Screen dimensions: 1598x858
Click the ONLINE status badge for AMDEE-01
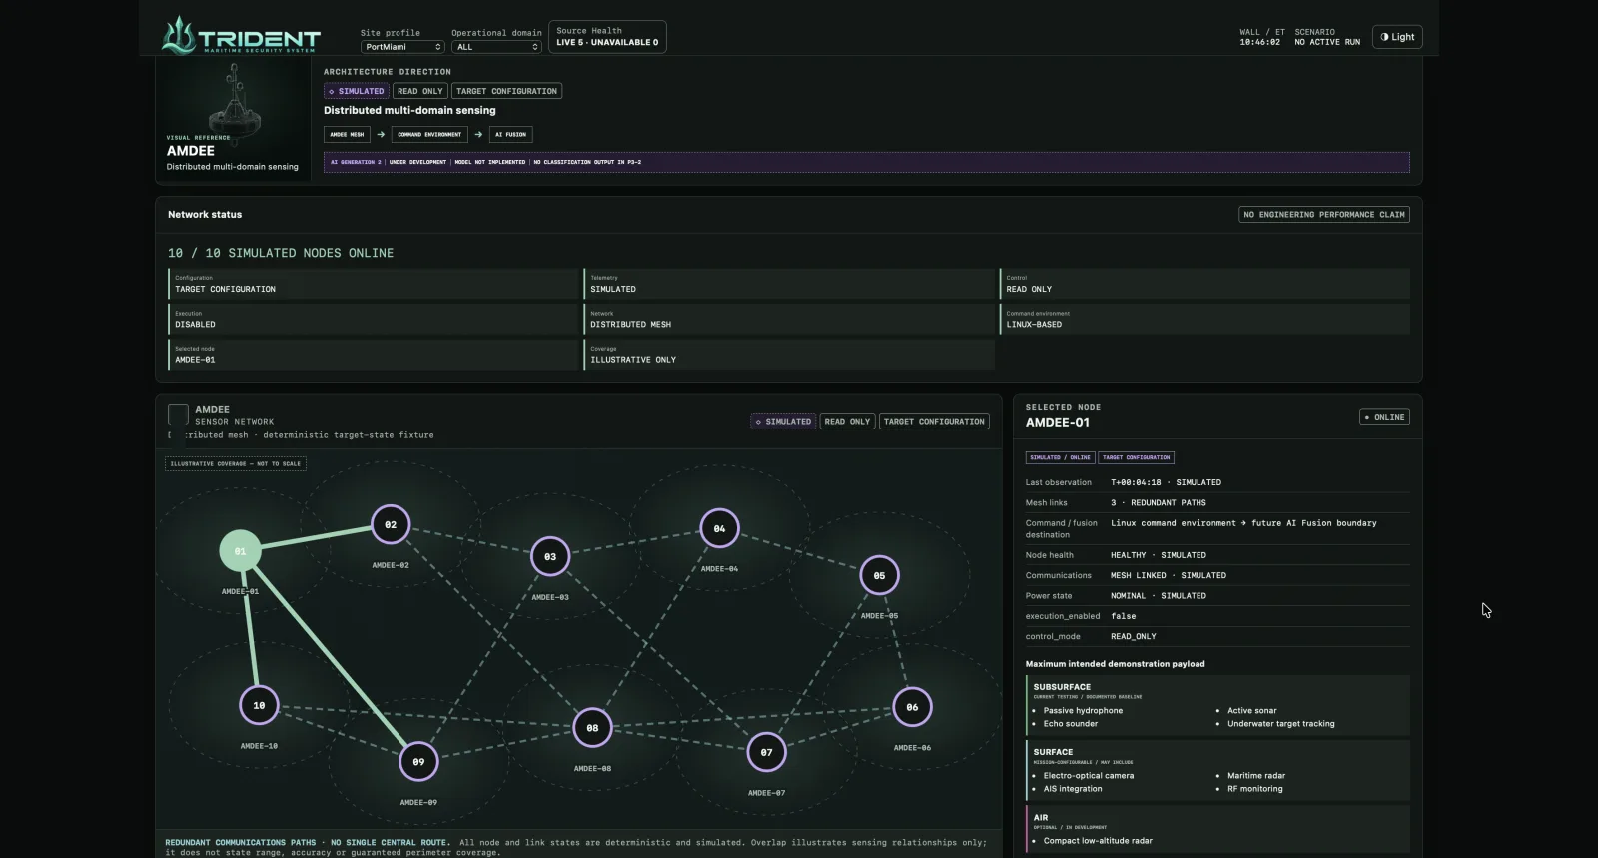(x=1384, y=417)
